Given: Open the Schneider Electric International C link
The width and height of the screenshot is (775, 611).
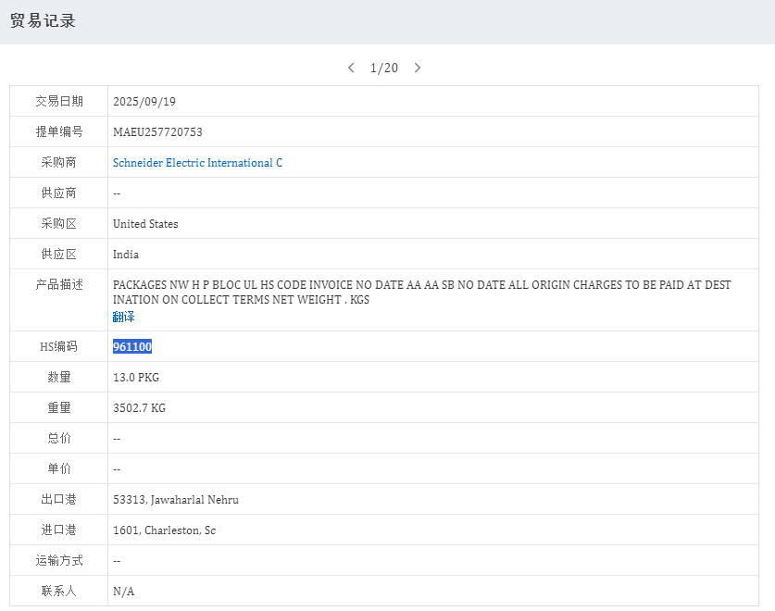Looking at the screenshot, I should 197,163.
